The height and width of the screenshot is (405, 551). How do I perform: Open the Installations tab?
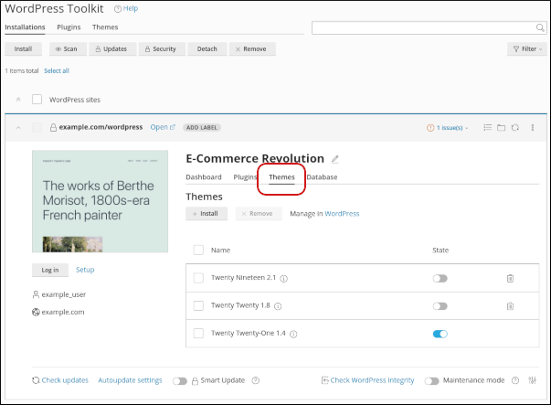[25, 27]
